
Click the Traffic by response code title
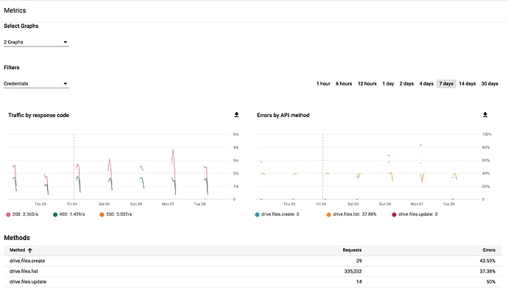pos(38,116)
